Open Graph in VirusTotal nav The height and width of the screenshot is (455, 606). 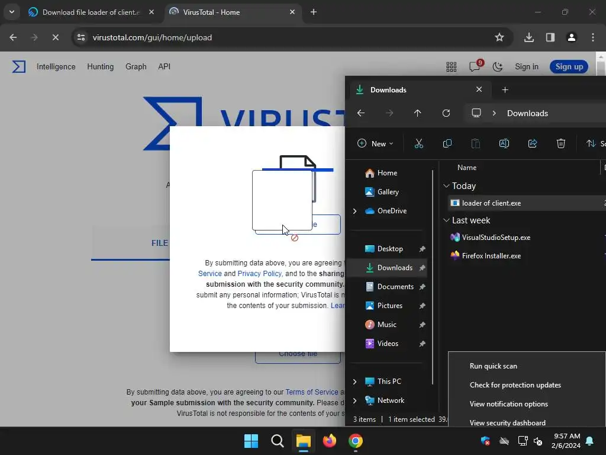pos(136,66)
